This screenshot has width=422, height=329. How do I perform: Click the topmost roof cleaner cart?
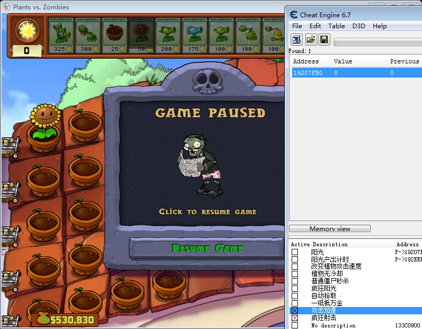coord(10,147)
